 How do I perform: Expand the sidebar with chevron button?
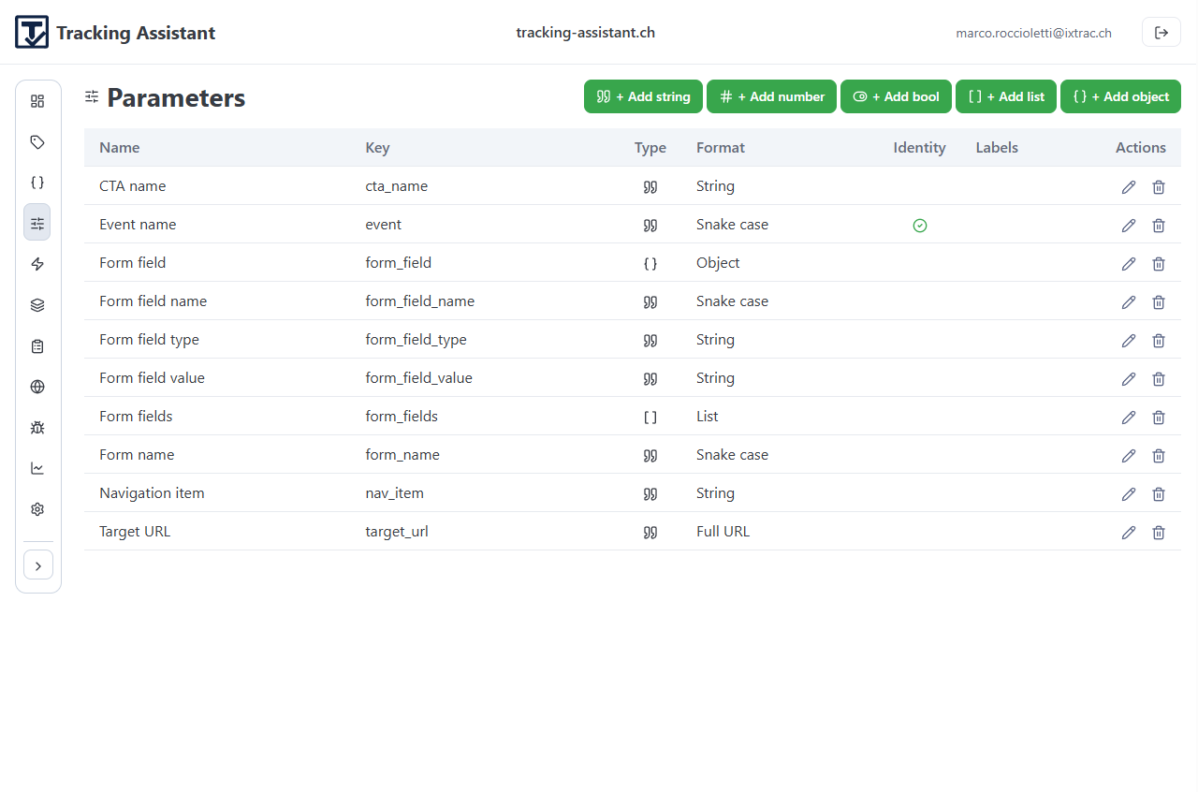coord(38,565)
